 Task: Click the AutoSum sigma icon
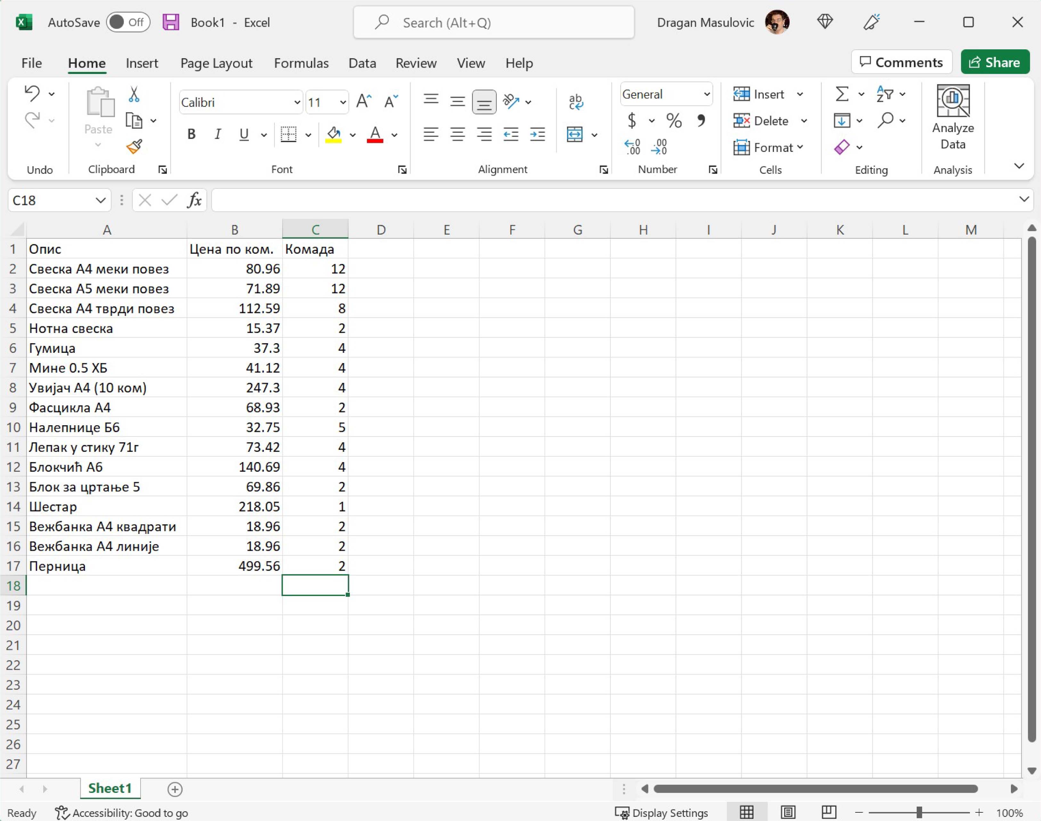pos(842,94)
